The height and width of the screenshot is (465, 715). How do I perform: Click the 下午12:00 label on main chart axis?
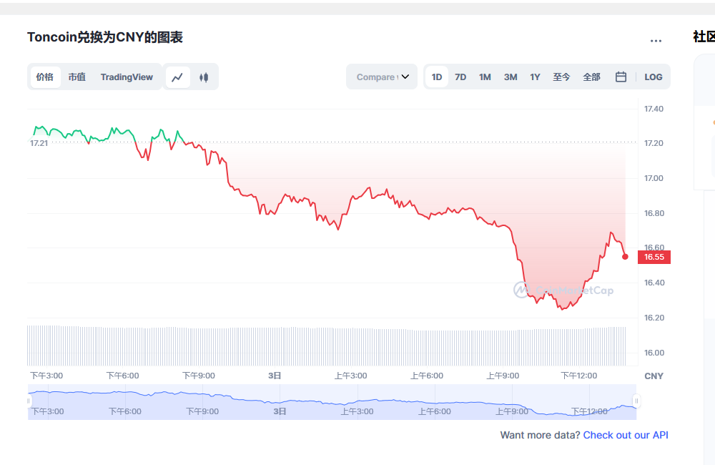[x=578, y=376]
